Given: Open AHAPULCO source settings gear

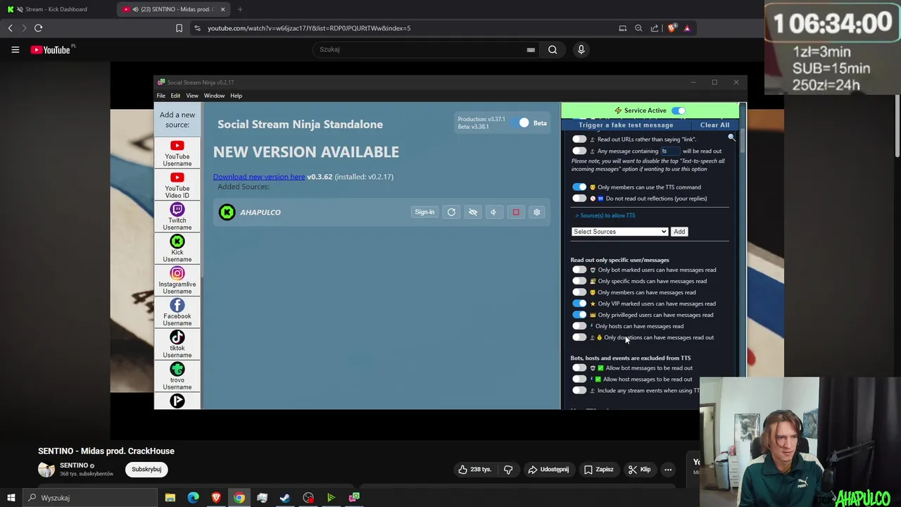Looking at the screenshot, I should [x=537, y=212].
